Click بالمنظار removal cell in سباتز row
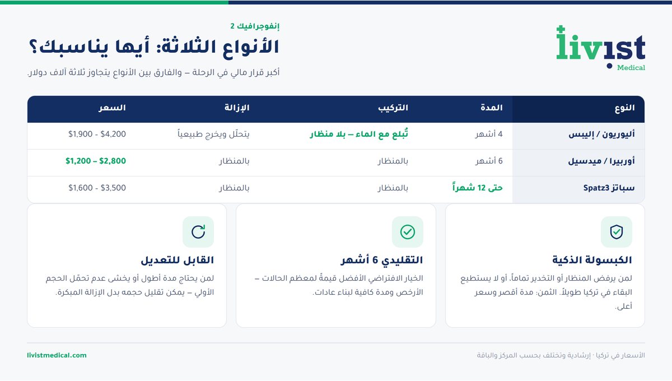Image resolution: width=672 pixels, height=381 pixels. tap(234, 188)
